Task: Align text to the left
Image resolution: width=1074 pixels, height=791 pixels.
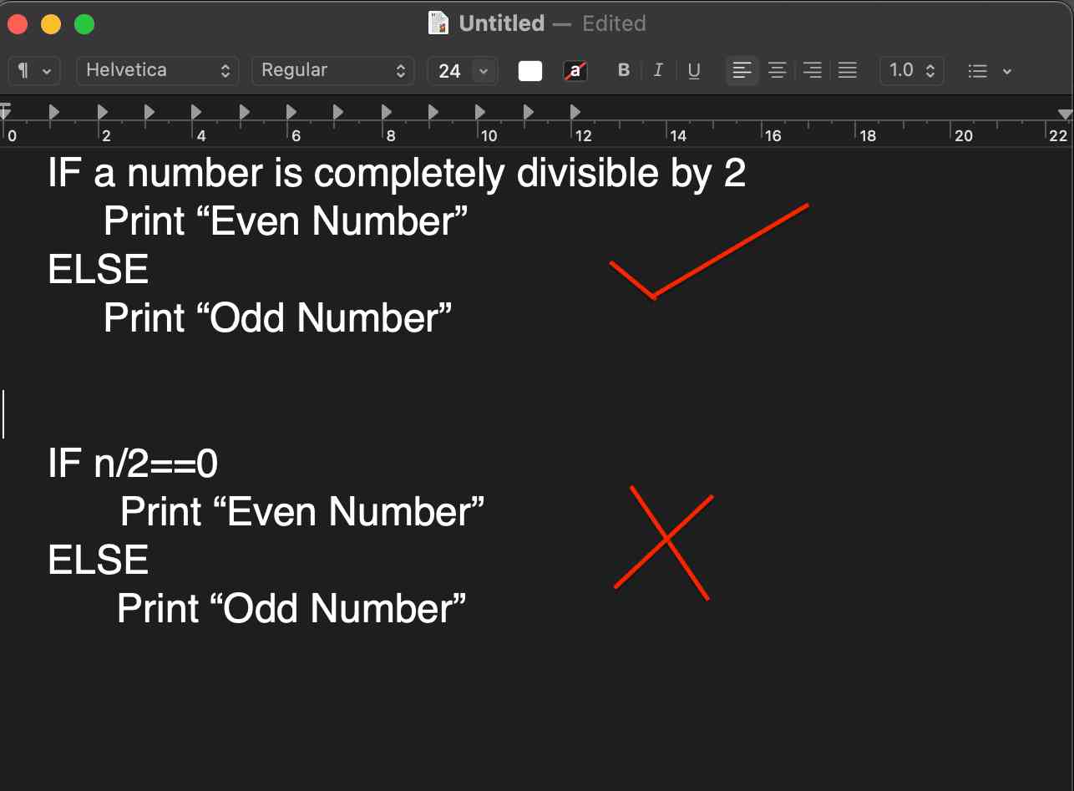Action: pos(742,71)
